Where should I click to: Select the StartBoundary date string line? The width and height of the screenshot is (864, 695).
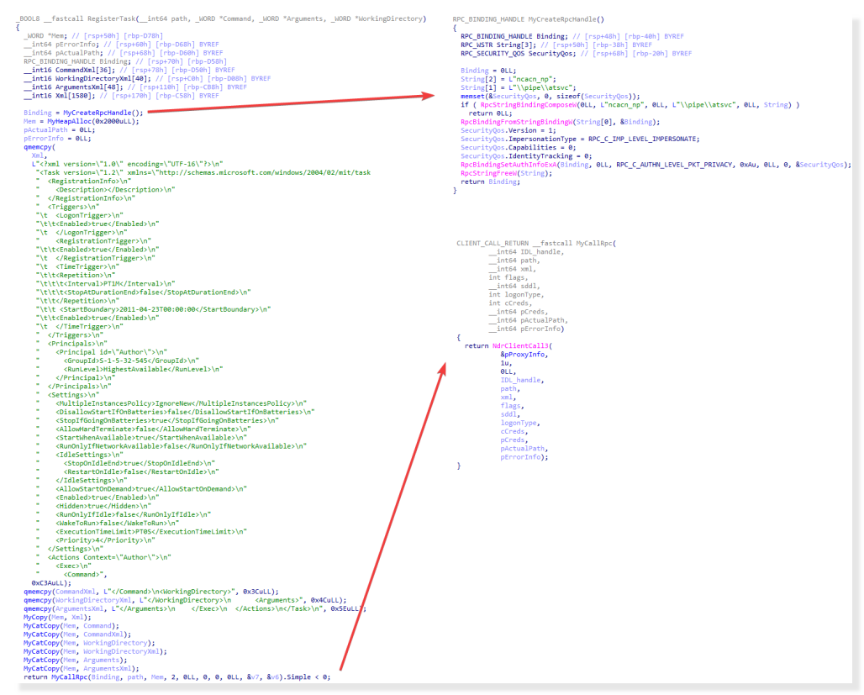(x=153, y=309)
